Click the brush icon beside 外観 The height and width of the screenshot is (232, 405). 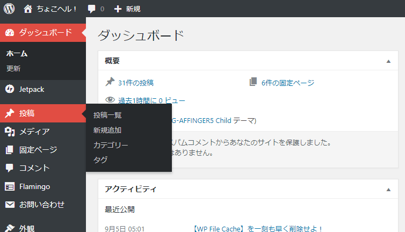10,228
